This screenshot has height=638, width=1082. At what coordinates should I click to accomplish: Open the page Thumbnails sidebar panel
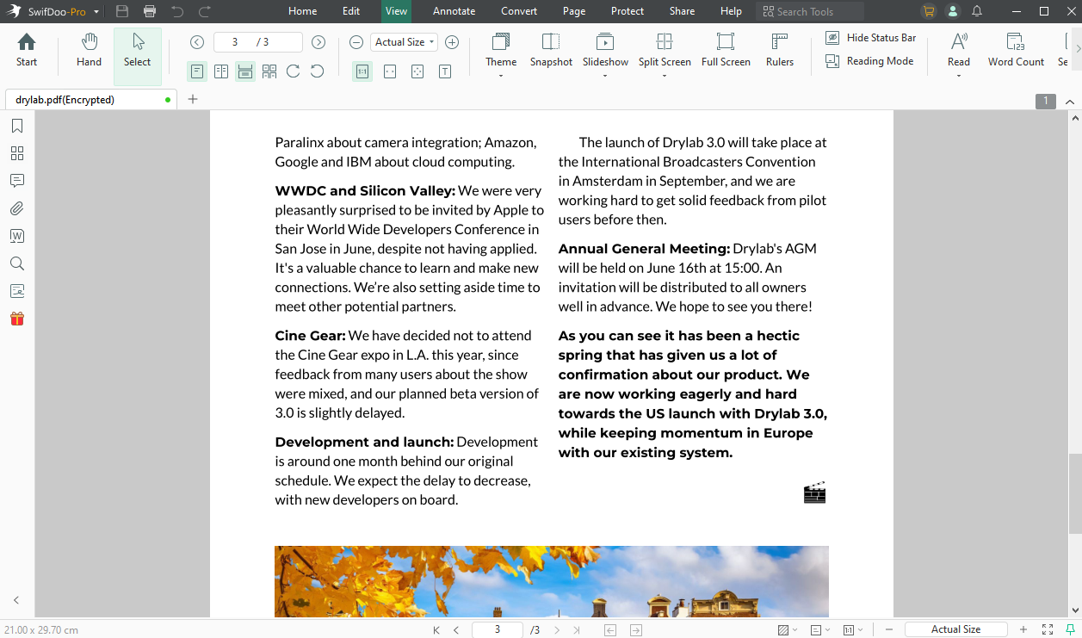(17, 153)
